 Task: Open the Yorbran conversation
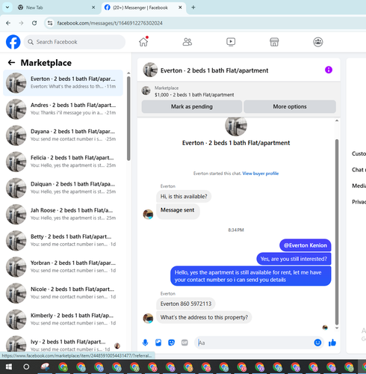click(x=63, y=267)
